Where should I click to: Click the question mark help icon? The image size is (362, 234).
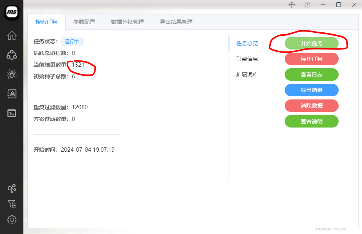[307, 5]
